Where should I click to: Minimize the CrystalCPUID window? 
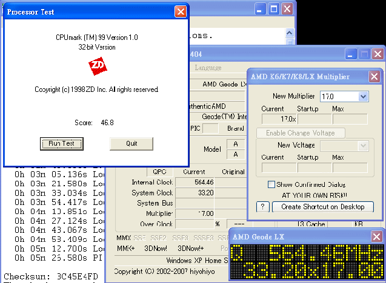tap(350, 54)
